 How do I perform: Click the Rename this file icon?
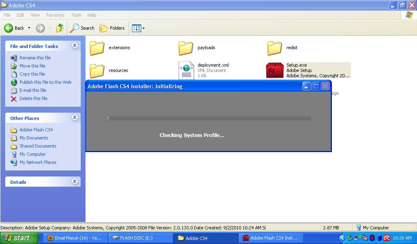click(14, 58)
